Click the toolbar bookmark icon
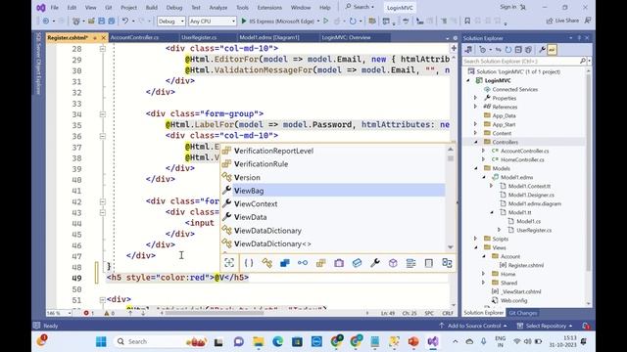This screenshot has width=627, height=352. coord(467,21)
